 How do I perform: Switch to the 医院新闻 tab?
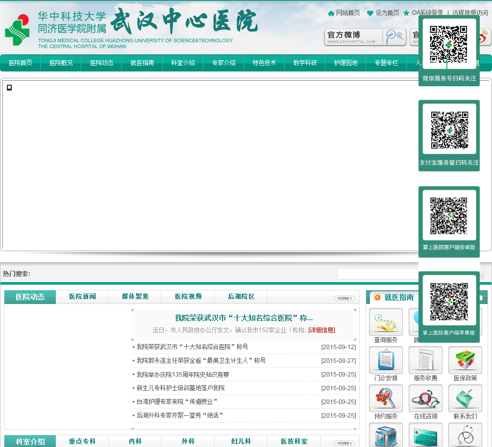pos(82,297)
